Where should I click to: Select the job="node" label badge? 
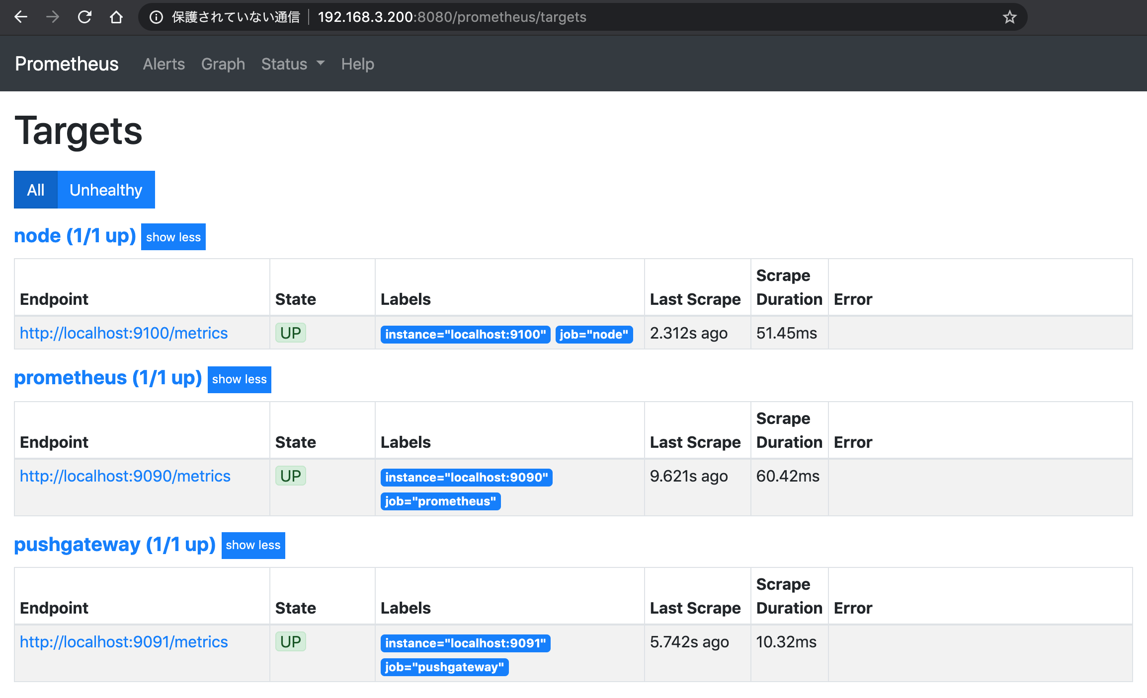(594, 334)
